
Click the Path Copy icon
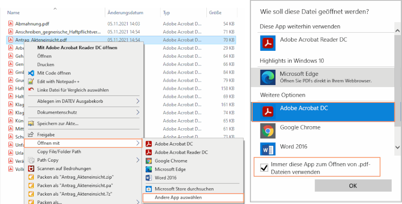tap(31, 160)
